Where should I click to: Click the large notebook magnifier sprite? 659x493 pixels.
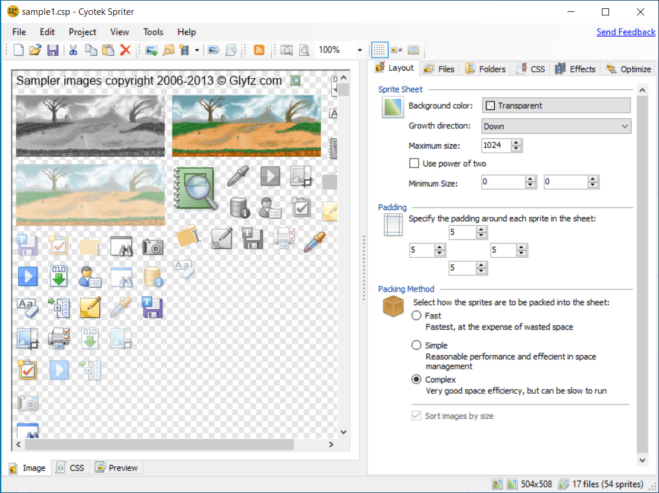coord(196,188)
